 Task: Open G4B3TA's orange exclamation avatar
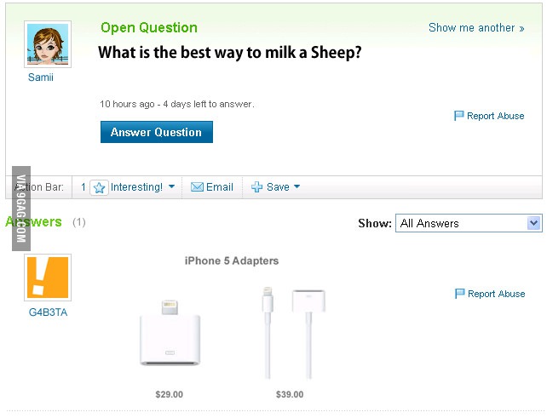pyautogui.click(x=48, y=278)
